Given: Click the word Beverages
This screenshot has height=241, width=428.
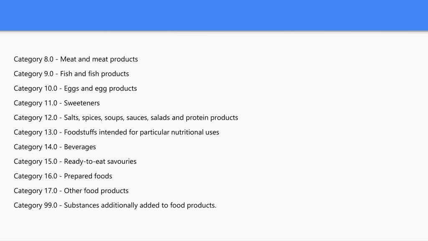Looking at the screenshot, I should (80, 147).
